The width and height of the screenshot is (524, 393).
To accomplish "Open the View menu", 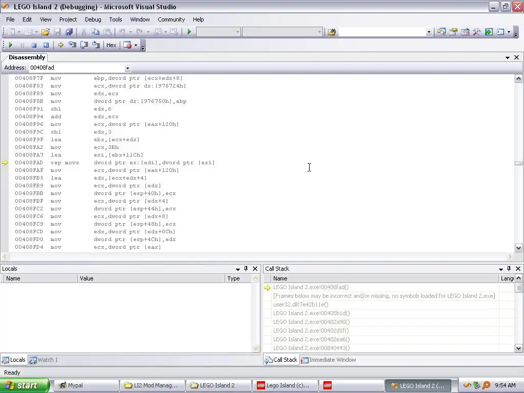I will click(46, 19).
